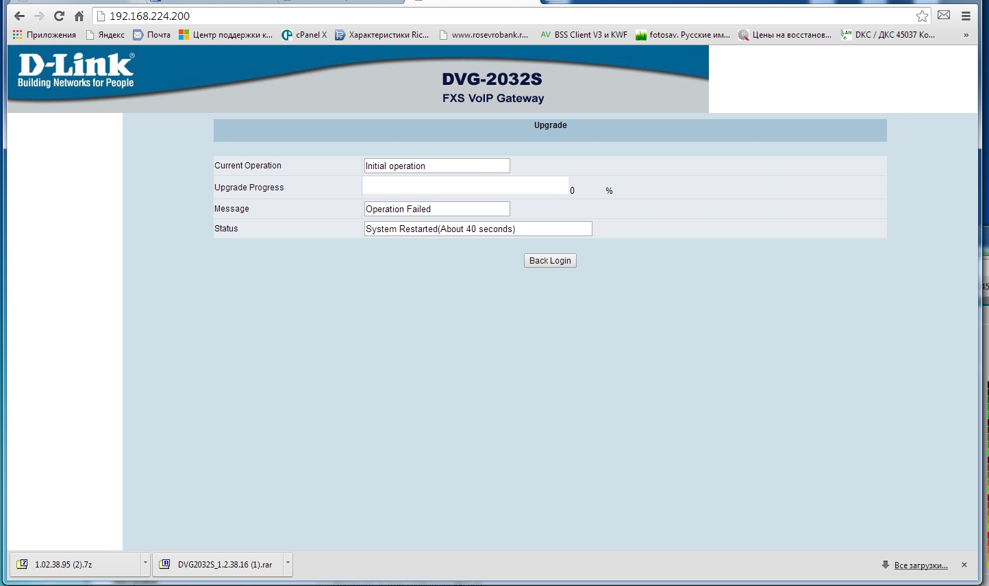Image resolution: width=989 pixels, height=586 pixels.
Task: Open the Цены на восстанов... bookmark
Action: 785,35
